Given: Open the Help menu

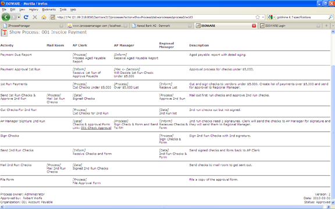Looking at the screenshot, I should [73, 10].
